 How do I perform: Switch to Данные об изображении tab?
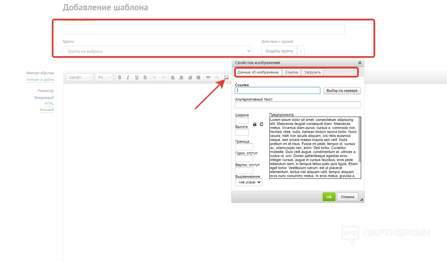pos(258,73)
